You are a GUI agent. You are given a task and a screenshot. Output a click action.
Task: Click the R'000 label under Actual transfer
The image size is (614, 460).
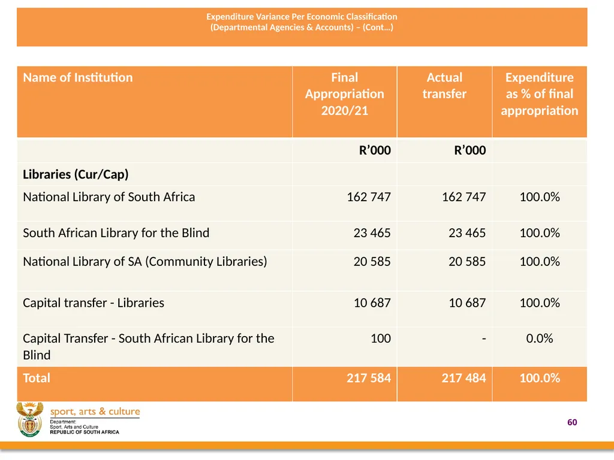point(470,150)
